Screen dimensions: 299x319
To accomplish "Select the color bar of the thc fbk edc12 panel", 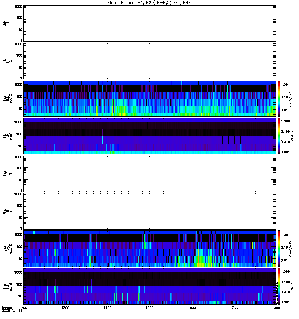I will pos(279,249).
